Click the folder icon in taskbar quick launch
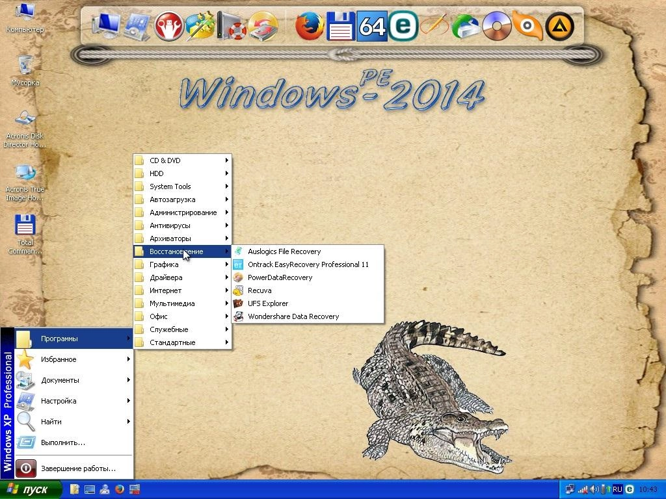 coord(75,489)
